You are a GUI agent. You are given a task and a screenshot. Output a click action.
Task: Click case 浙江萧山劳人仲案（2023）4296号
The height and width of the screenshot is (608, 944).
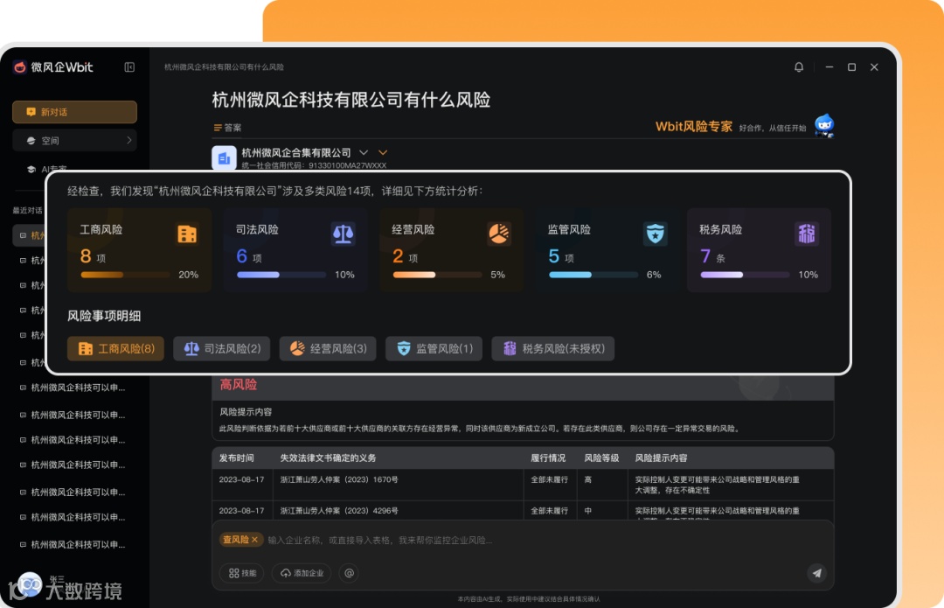click(339, 510)
